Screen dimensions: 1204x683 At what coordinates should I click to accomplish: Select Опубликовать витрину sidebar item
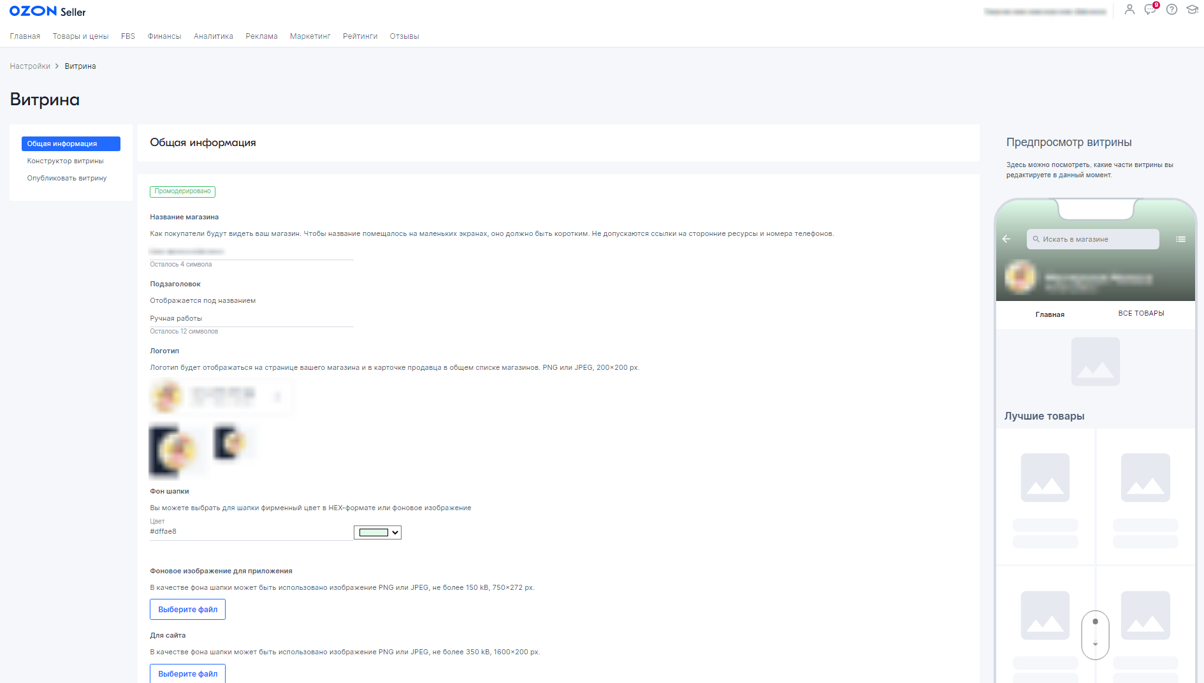67,178
